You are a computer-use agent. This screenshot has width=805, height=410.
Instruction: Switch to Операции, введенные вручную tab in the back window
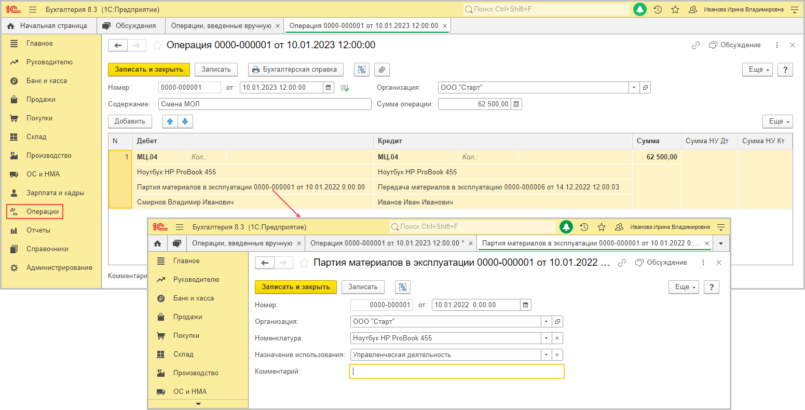[221, 25]
